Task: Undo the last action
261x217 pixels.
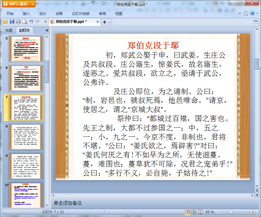Action: (31, 21)
